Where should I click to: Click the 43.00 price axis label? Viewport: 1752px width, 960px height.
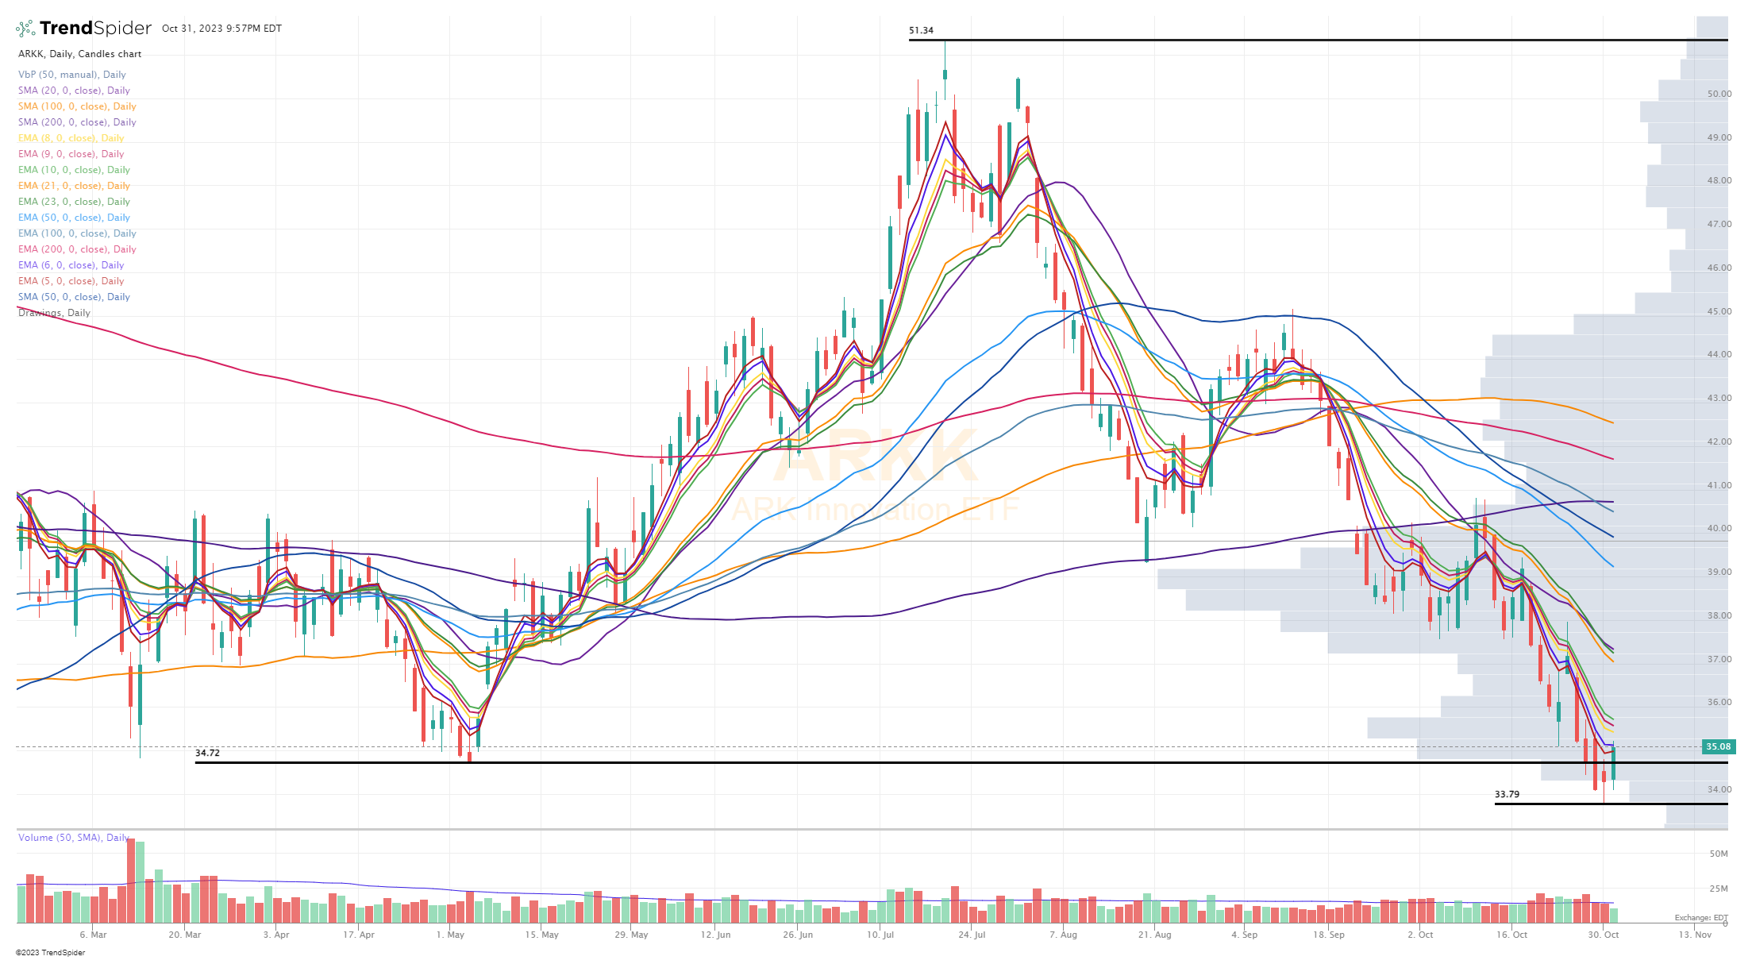coord(1719,398)
